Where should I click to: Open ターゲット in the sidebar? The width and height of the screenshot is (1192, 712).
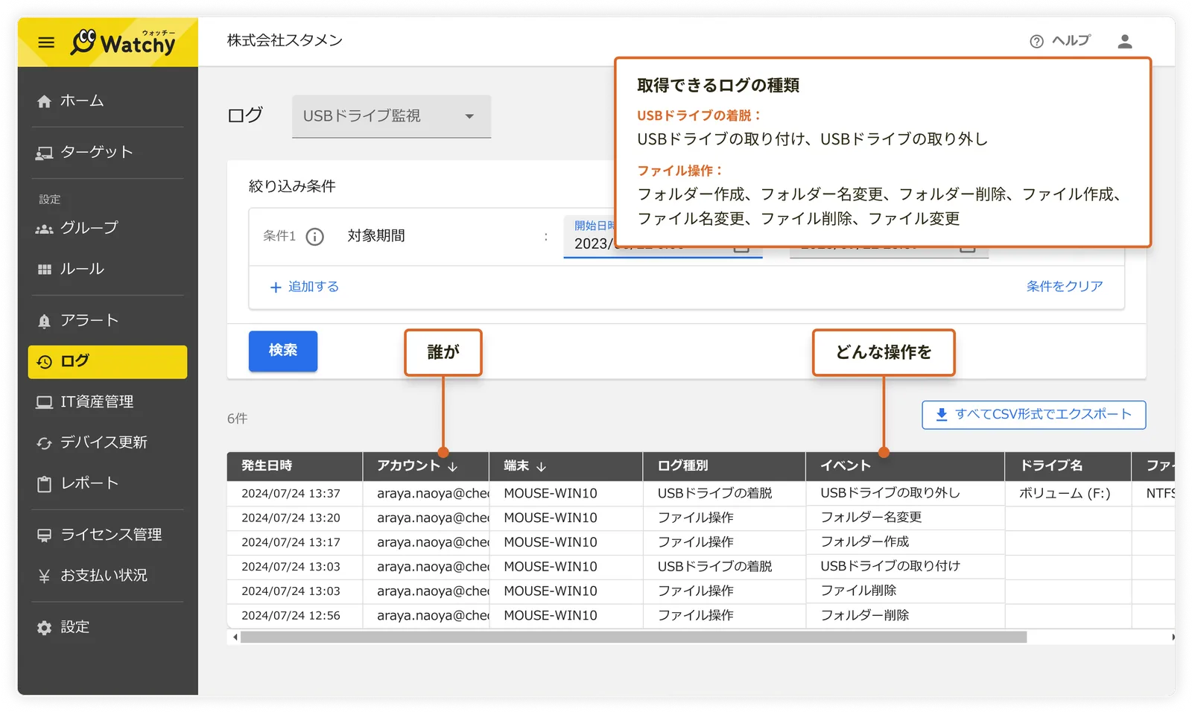(x=107, y=153)
